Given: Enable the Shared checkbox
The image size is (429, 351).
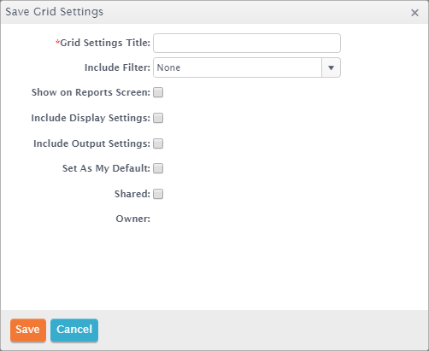Looking at the screenshot, I should [x=158, y=194].
